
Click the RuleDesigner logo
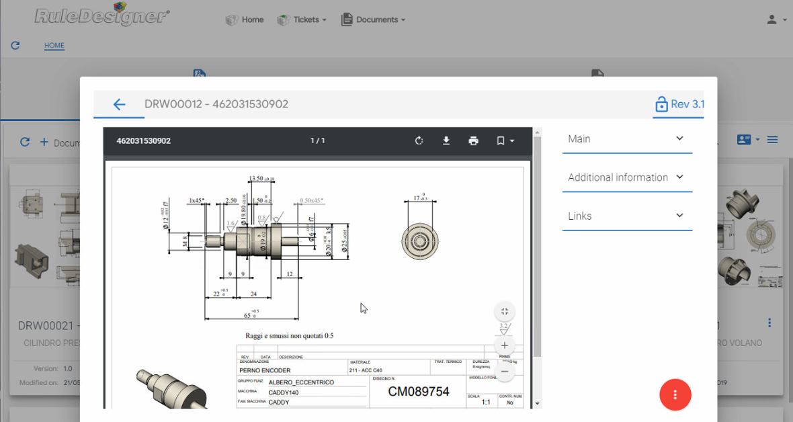103,15
